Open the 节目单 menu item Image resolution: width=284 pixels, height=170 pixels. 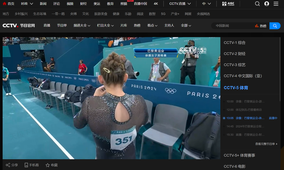click(x=62, y=25)
